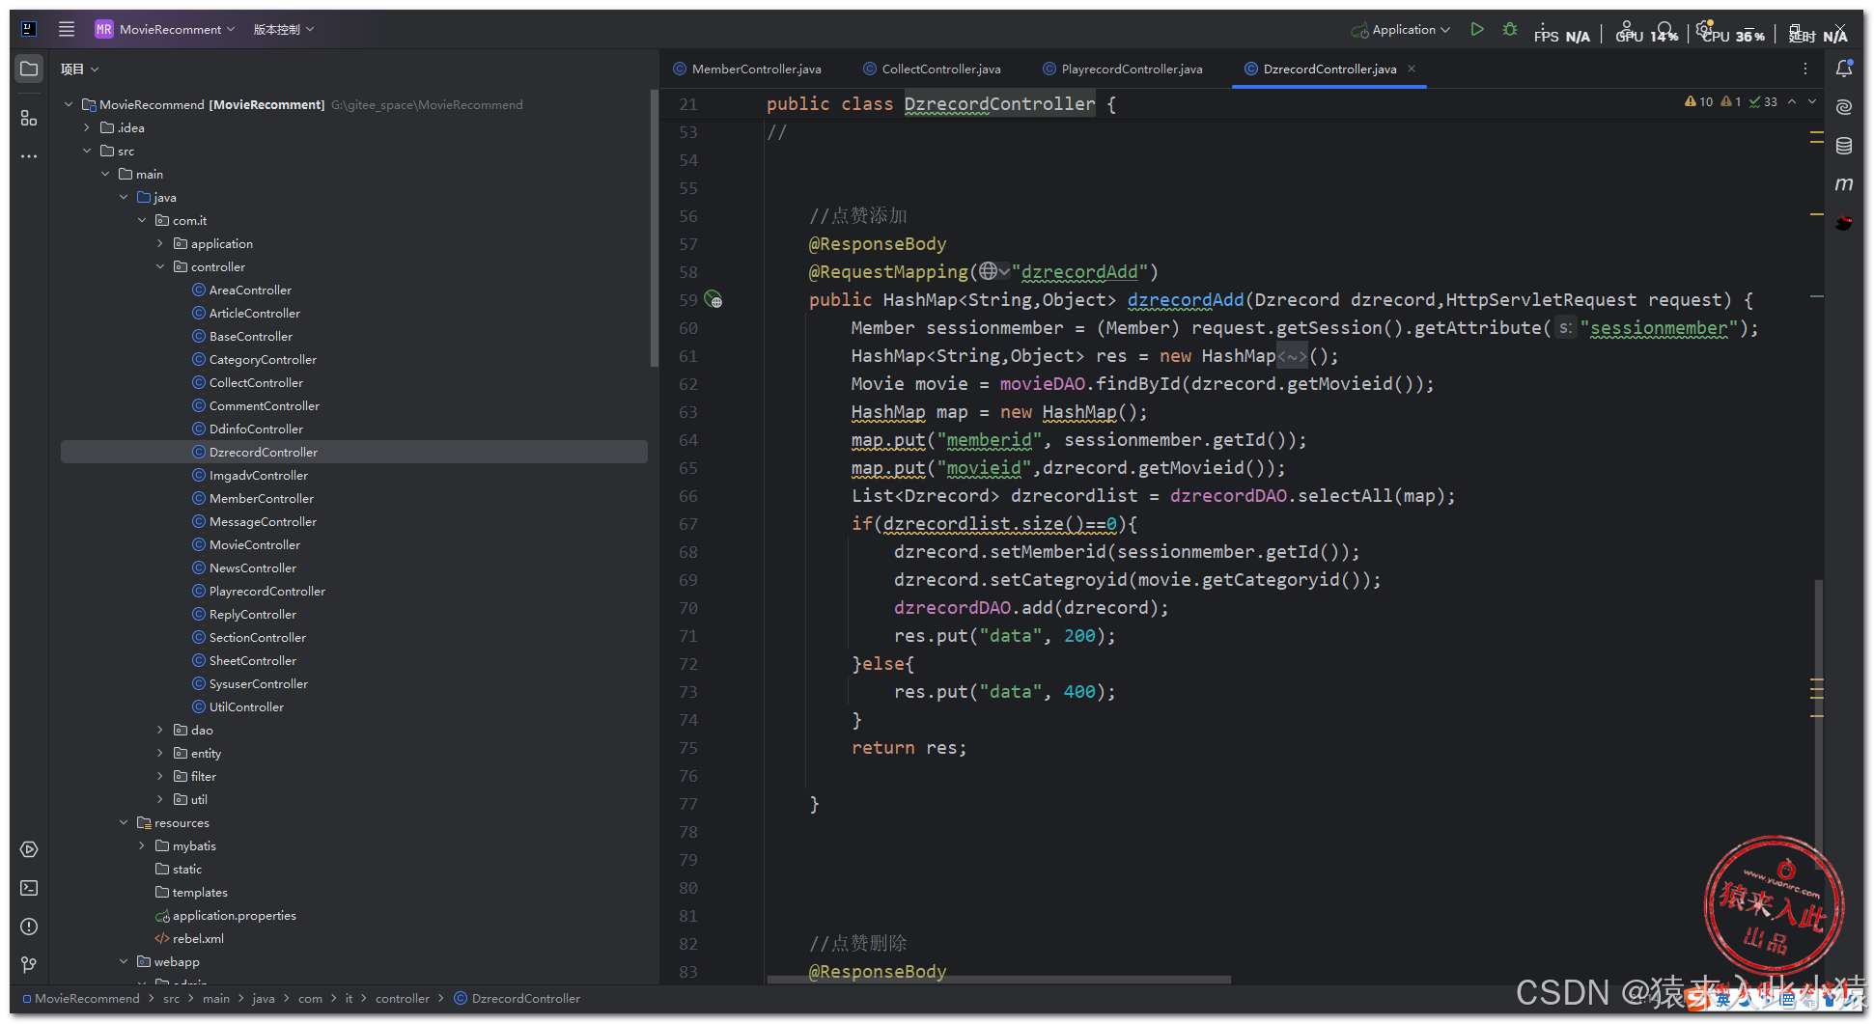This screenshot has width=1874, height=1024.
Task: Click the gutter request mapping icon on line 59
Action: (713, 299)
